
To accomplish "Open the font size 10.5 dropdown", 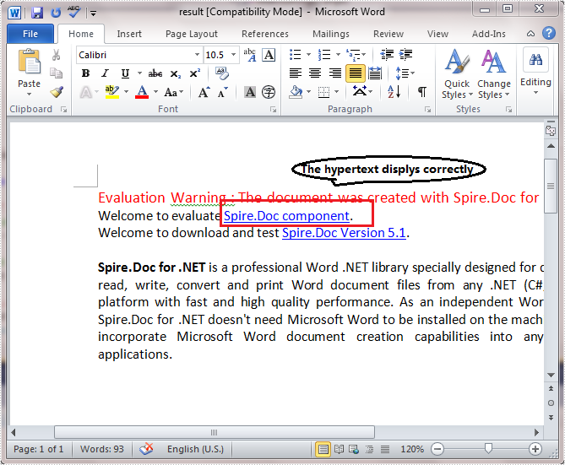I will 233,55.
